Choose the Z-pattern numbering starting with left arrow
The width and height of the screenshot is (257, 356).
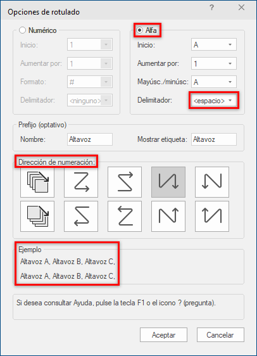125,216
